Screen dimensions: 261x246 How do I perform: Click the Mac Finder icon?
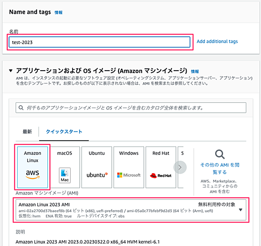click(65, 175)
